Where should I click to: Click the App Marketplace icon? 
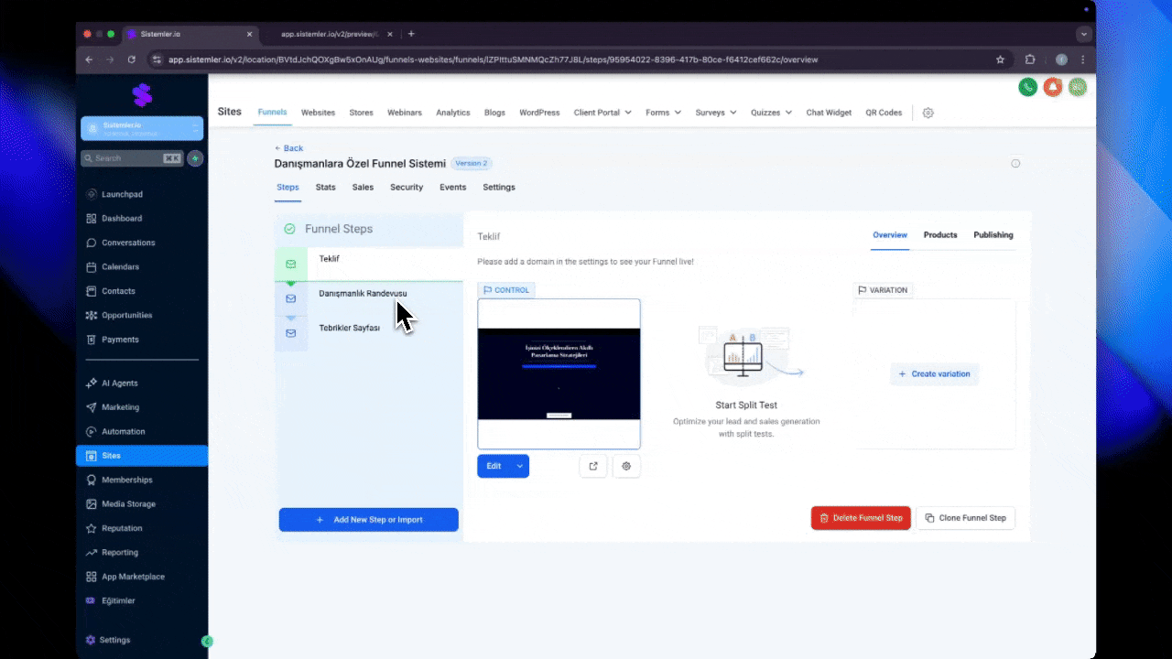click(x=92, y=577)
